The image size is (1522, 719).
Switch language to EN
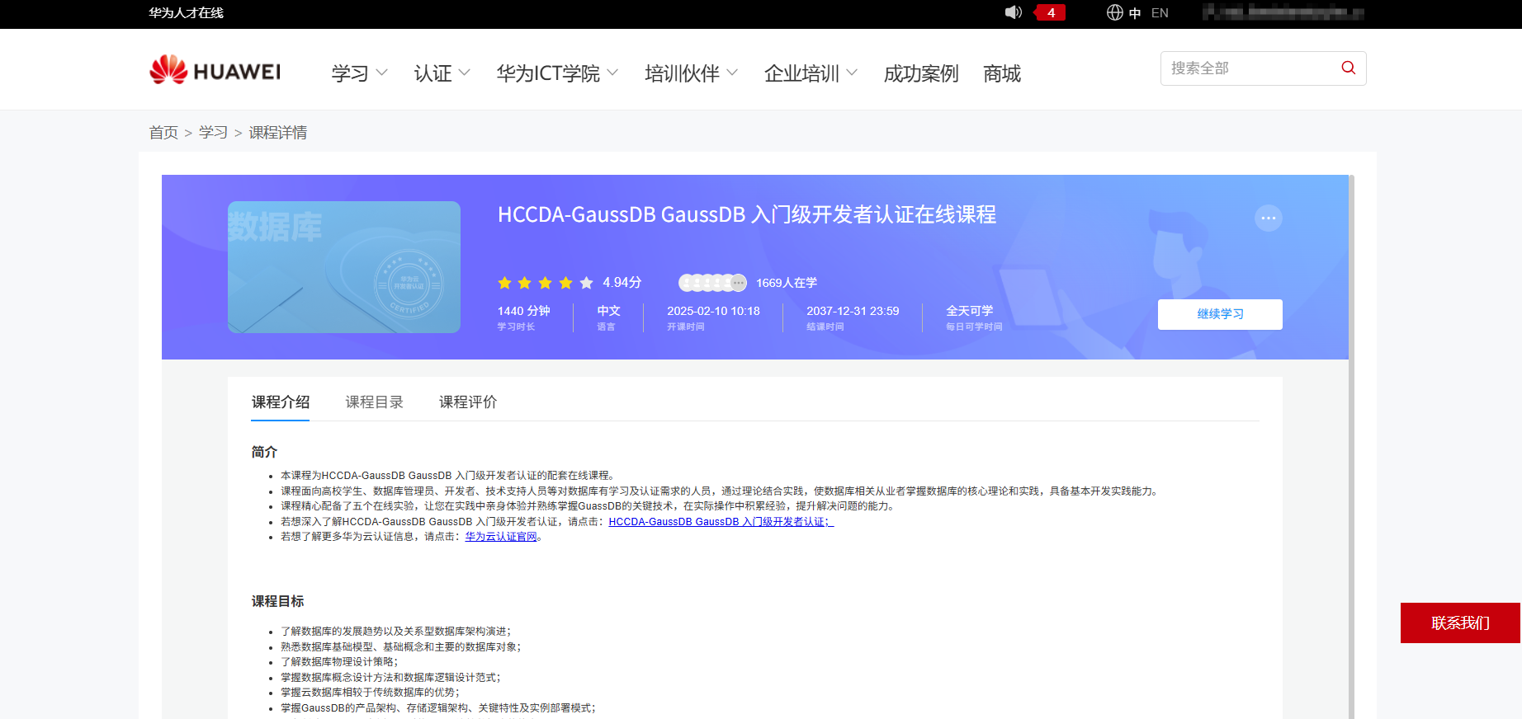[1160, 13]
